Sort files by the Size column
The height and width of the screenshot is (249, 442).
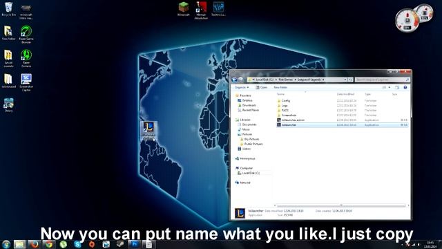[394, 94]
